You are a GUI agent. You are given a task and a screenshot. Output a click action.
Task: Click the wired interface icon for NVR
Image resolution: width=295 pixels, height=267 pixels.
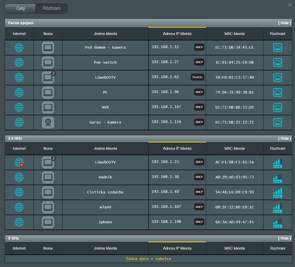277,108
